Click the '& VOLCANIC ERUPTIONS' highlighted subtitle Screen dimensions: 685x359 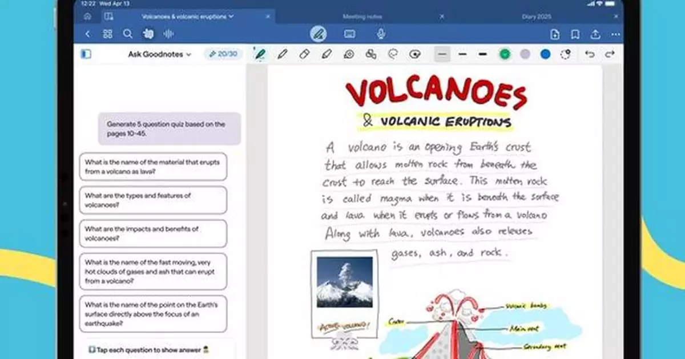(437, 120)
